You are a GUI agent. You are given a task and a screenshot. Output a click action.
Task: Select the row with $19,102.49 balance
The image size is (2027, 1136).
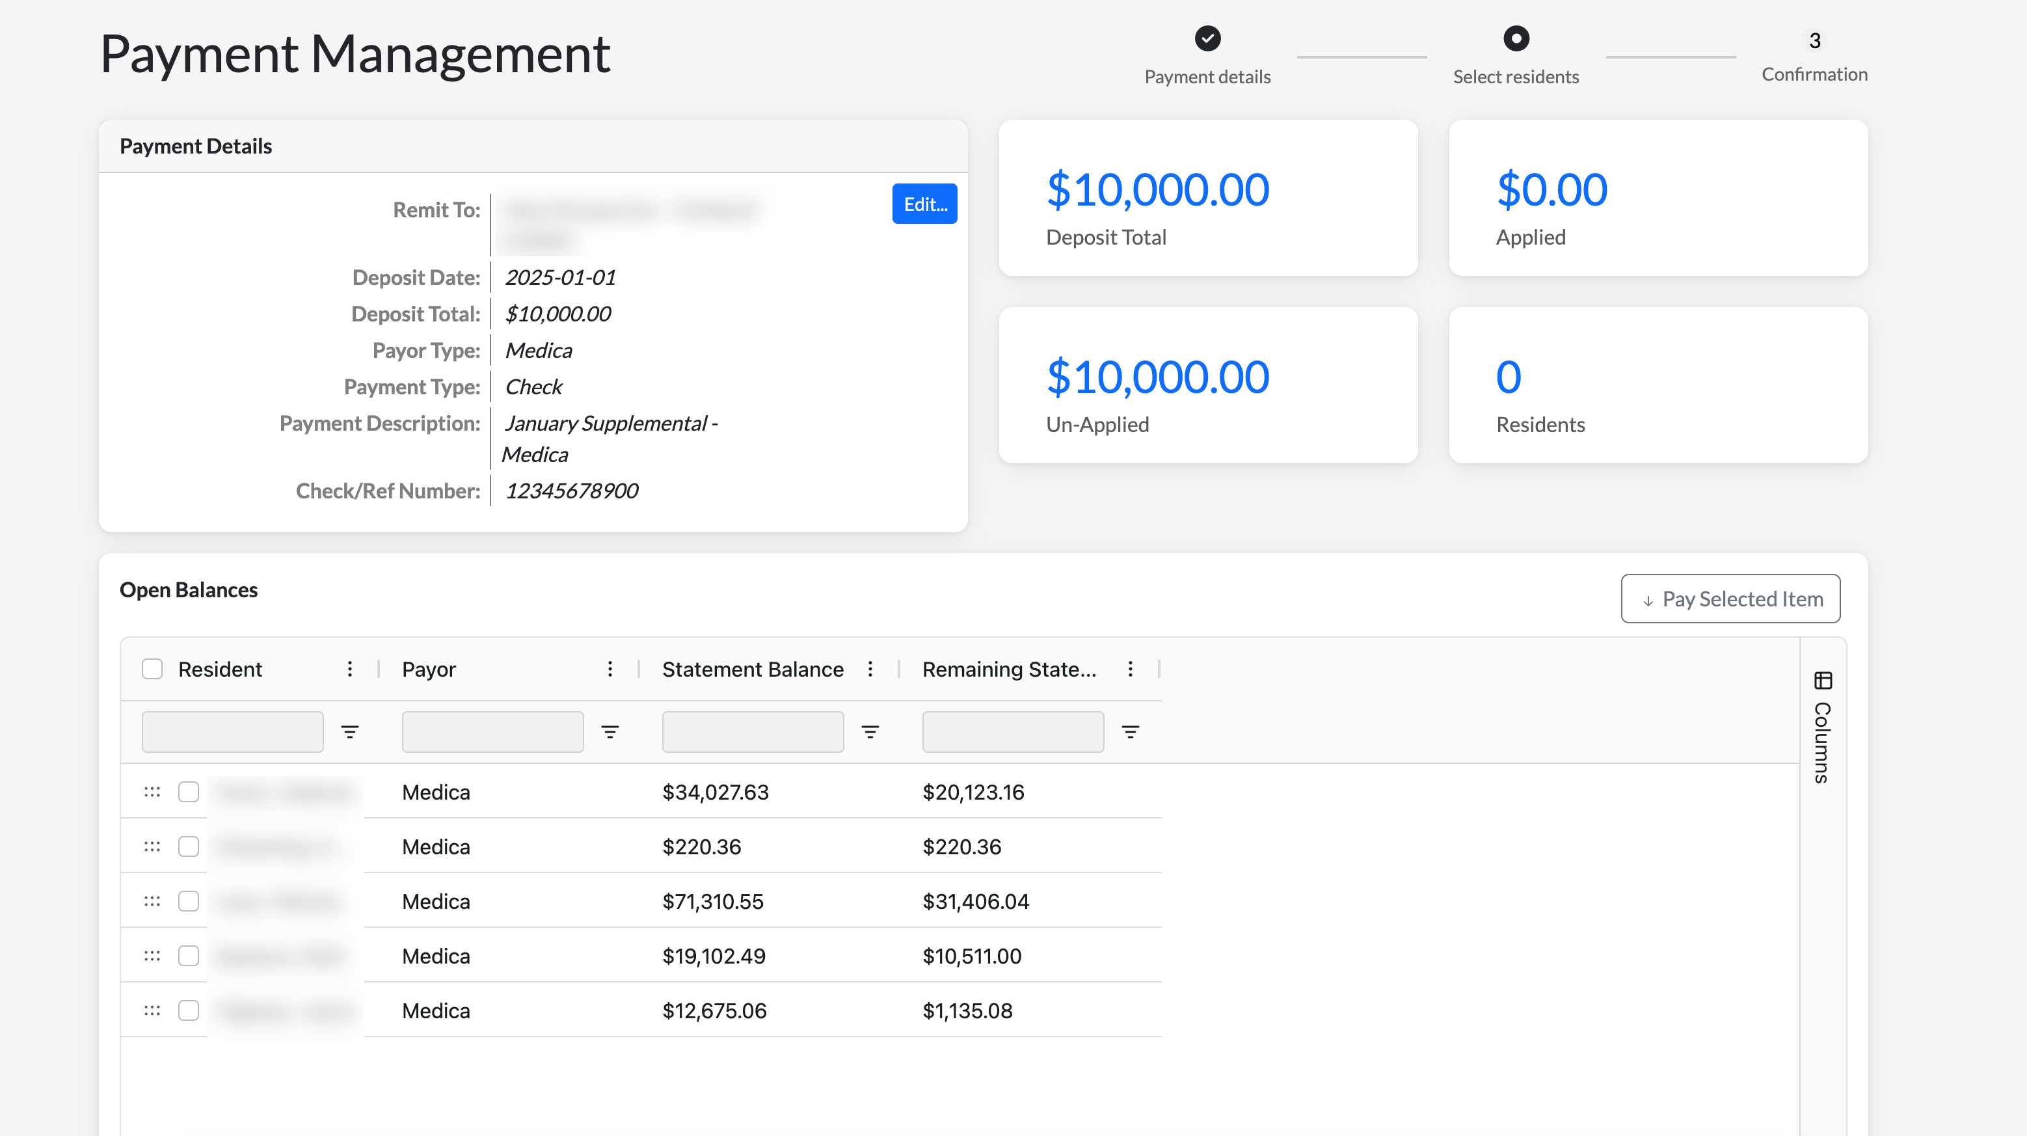pos(188,956)
